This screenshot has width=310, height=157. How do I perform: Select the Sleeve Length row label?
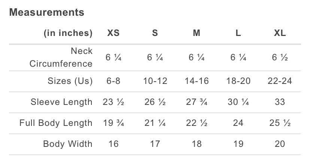coord(61,102)
